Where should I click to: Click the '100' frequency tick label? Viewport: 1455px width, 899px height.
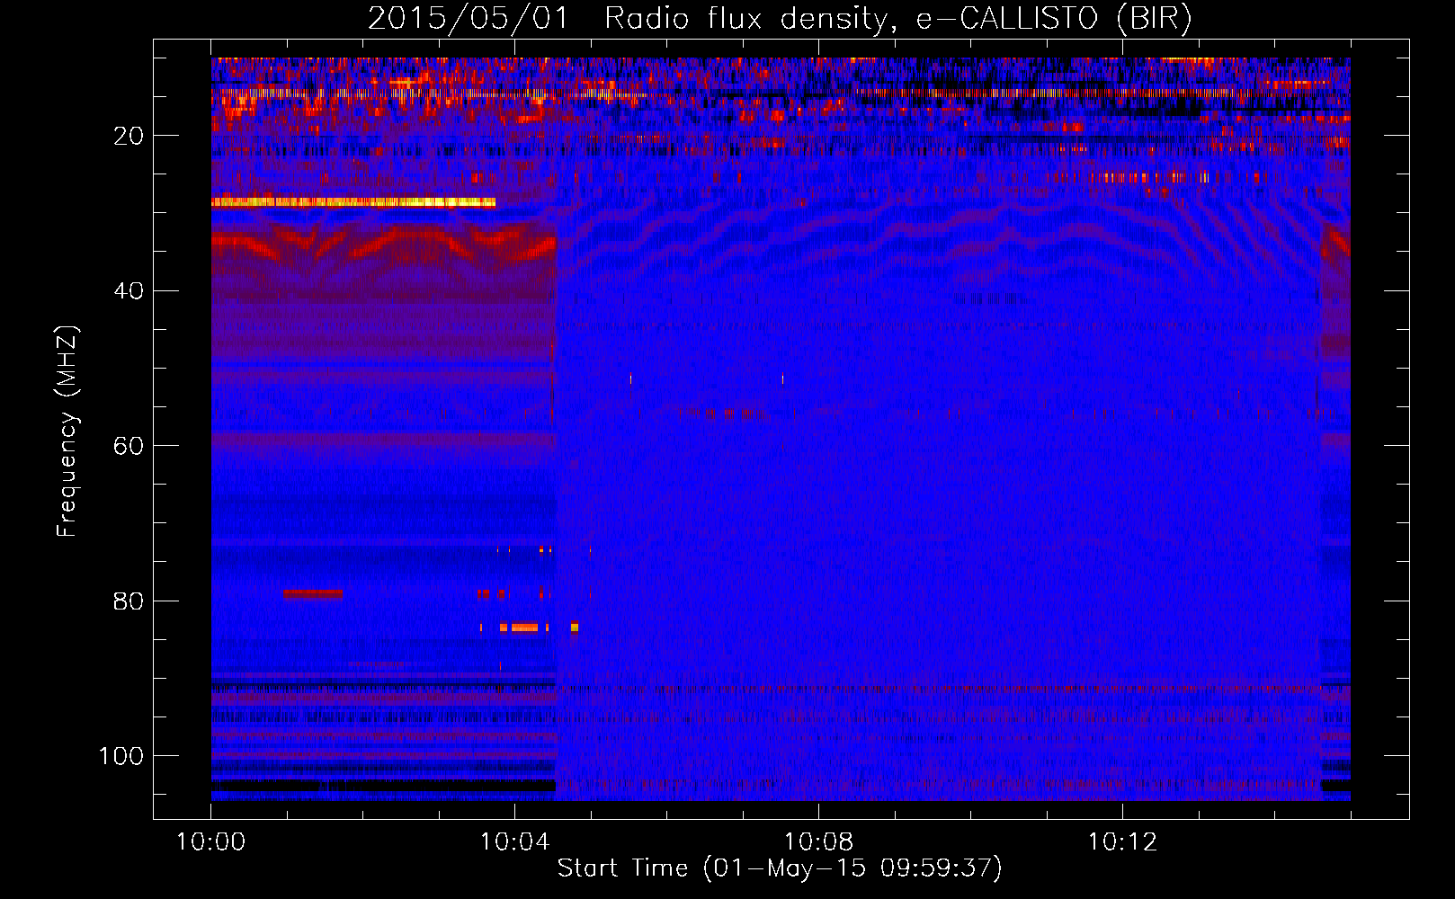point(121,756)
